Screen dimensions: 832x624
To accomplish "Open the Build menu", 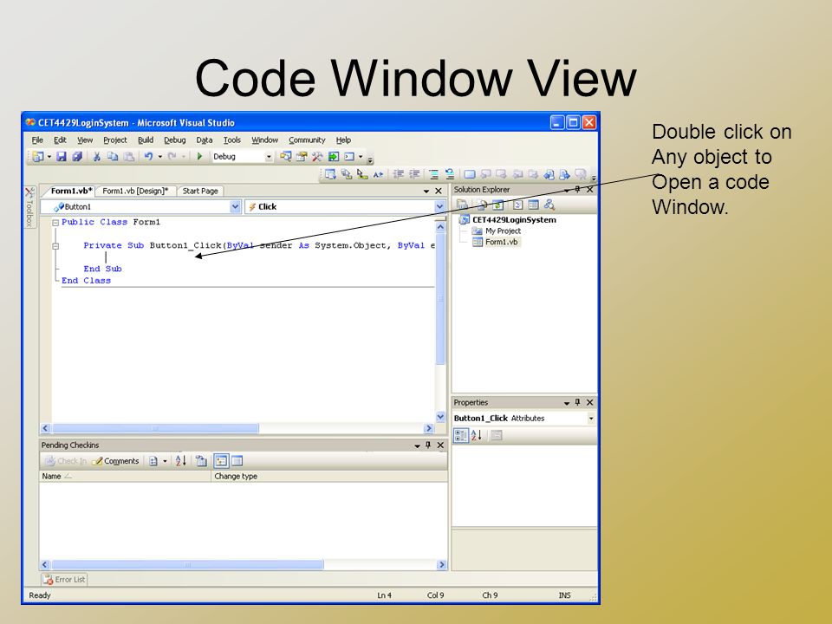I will pos(146,140).
